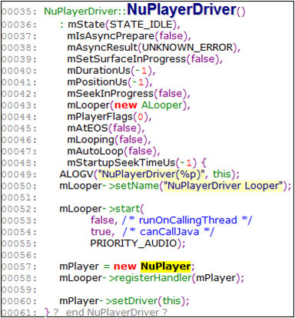295x318 pixels.
Task: Click mAtEOS(false) on line 45
Action: coord(104,128)
